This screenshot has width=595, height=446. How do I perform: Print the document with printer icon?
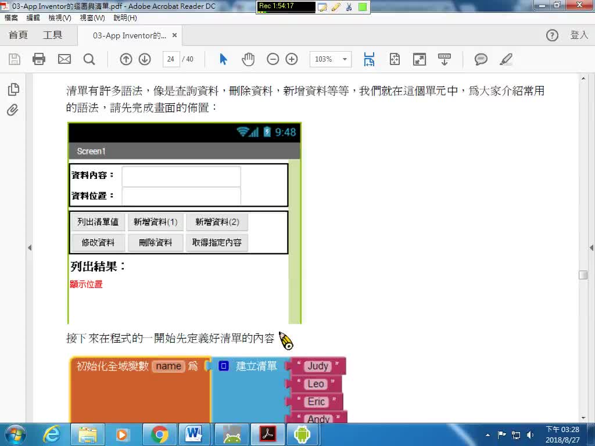(x=39, y=59)
